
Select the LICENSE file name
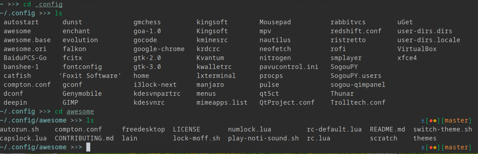coord(187,129)
